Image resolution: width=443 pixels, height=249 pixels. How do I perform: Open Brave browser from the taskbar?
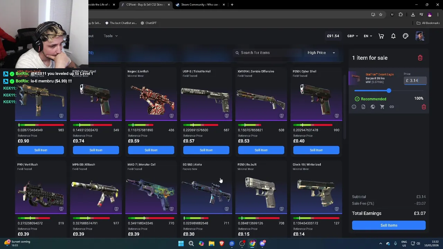[x=221, y=243]
